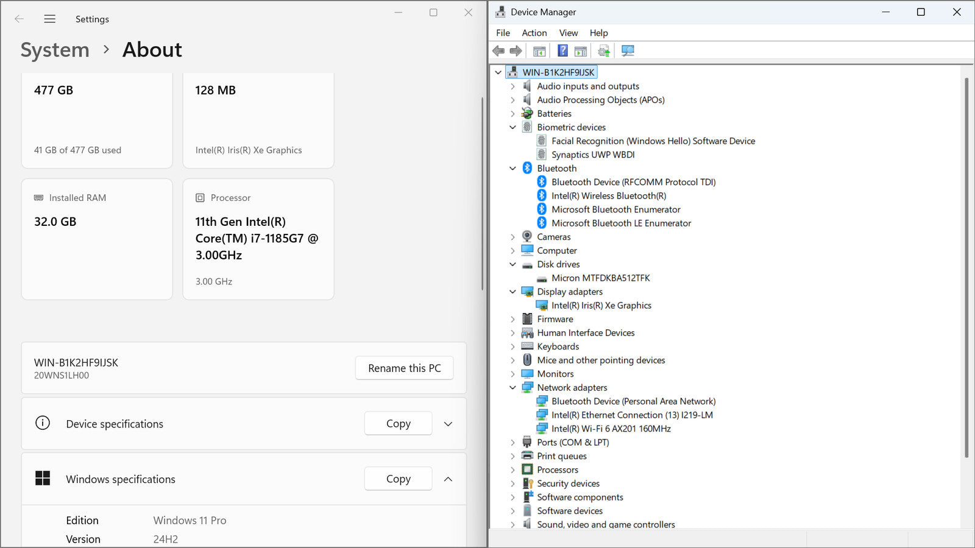Select Bluetooth Device (RFCOMM Protocol TDI)
The width and height of the screenshot is (975, 548).
(x=634, y=182)
